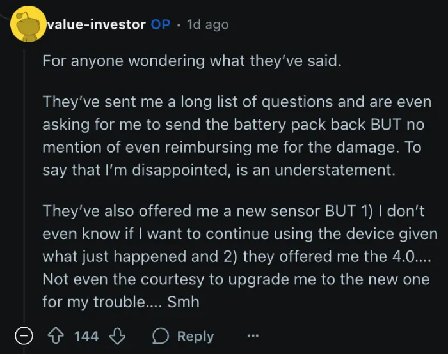Click the Reply text button
The height and width of the screenshot is (354, 448).
[x=195, y=336]
